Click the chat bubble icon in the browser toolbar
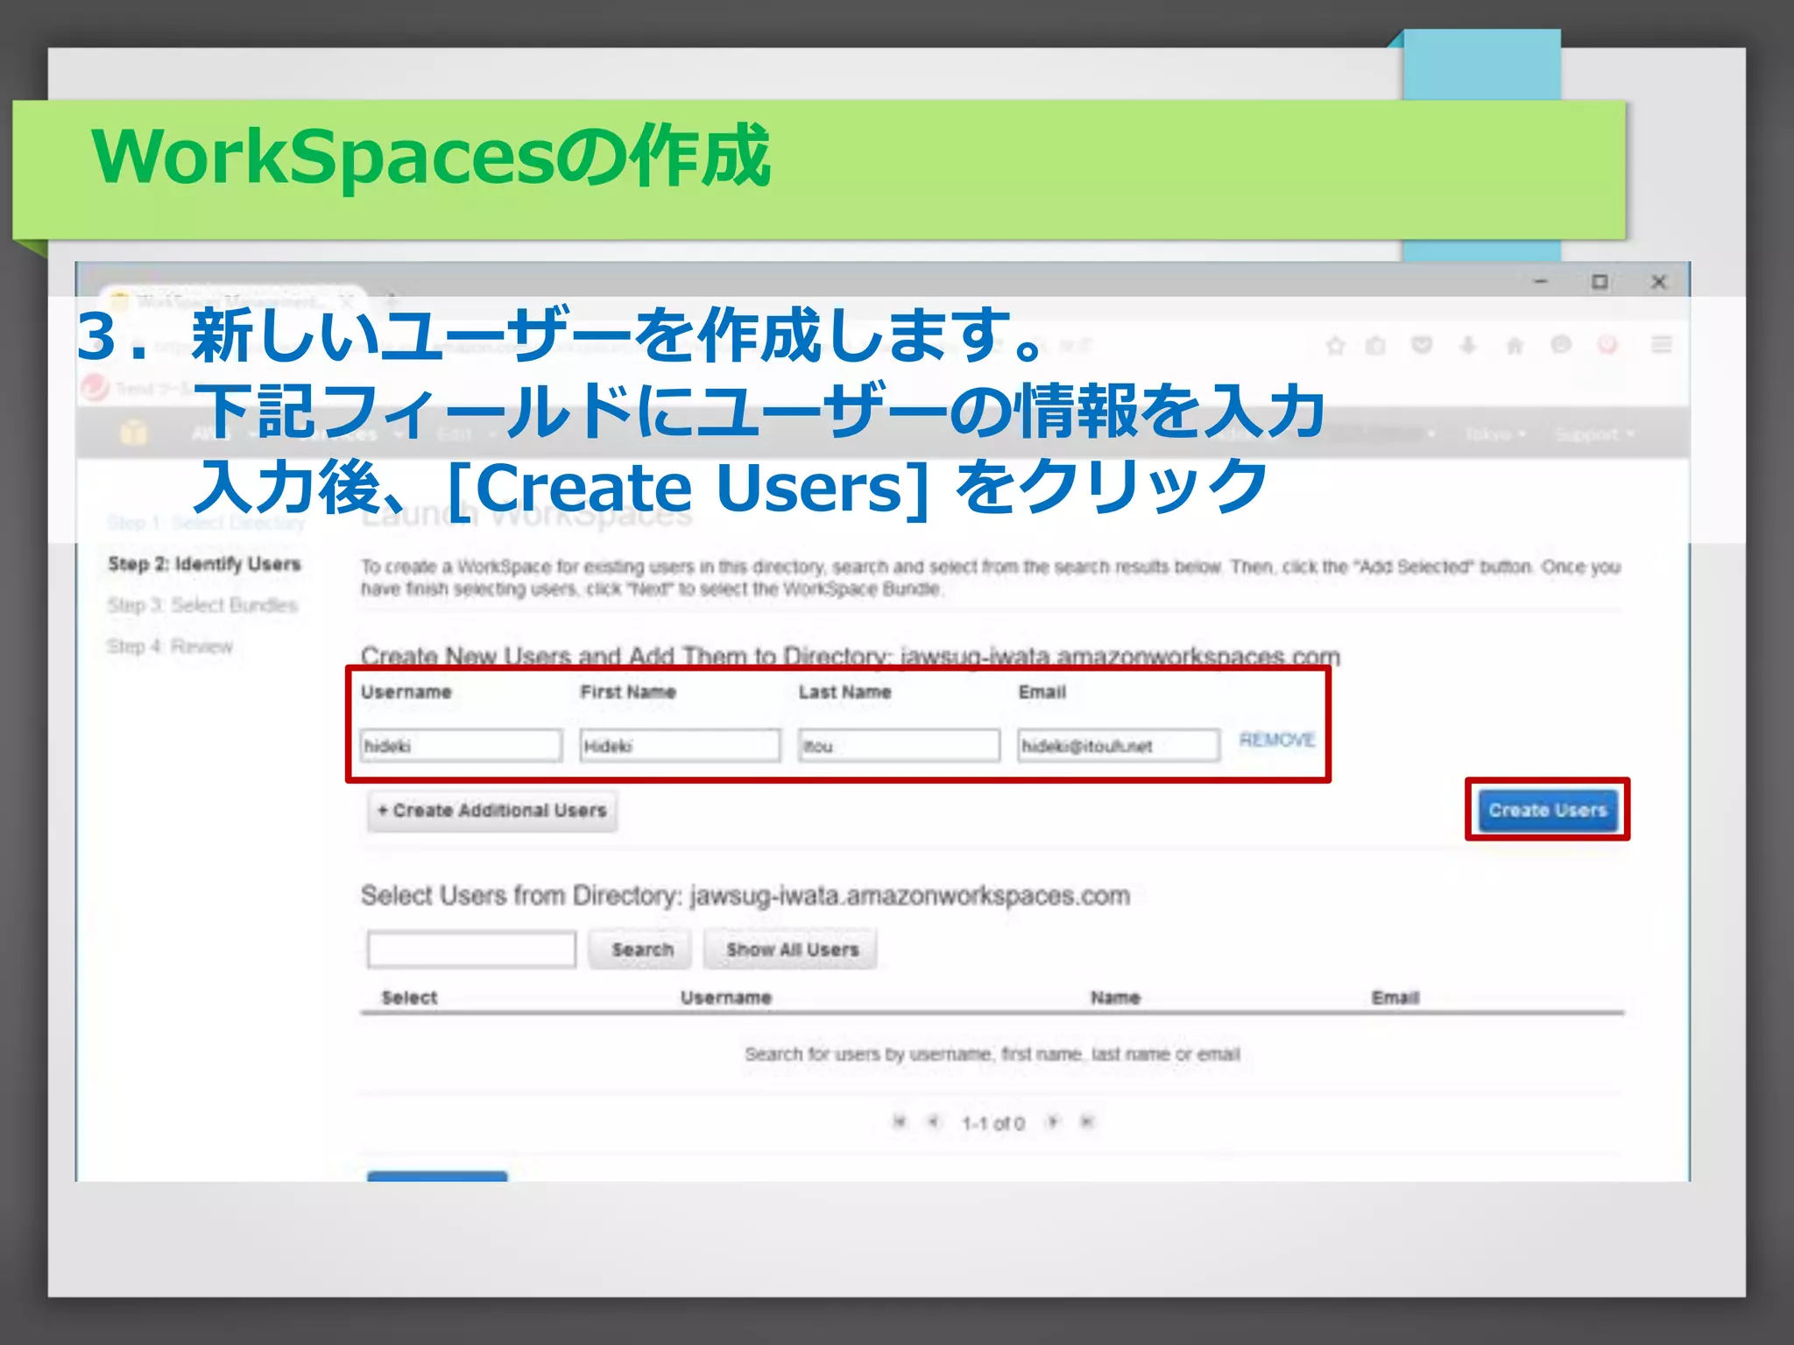Viewport: 1794px width, 1345px height. (1561, 346)
